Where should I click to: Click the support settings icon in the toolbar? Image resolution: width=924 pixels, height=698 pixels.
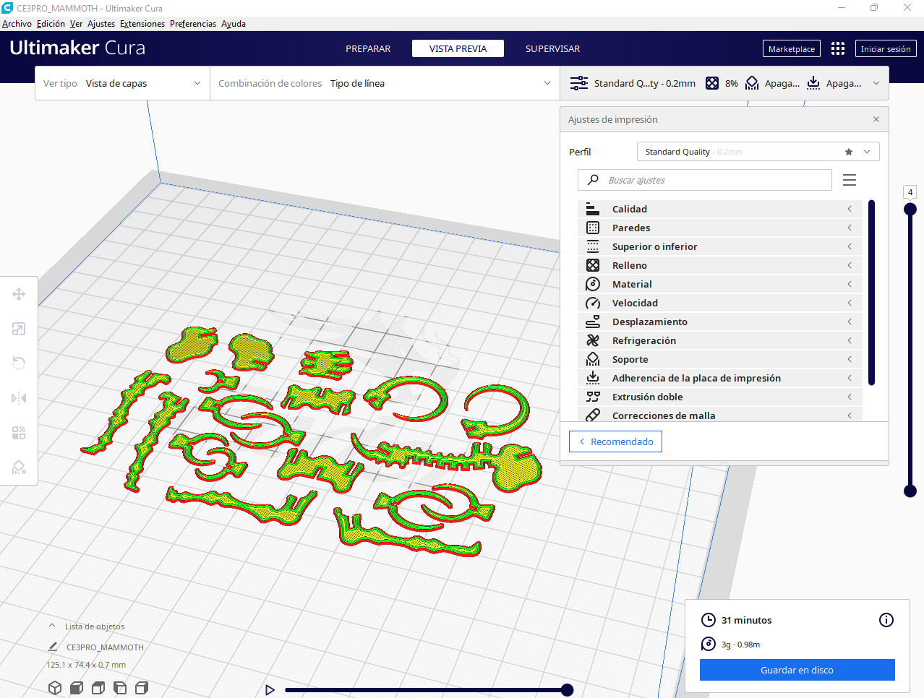click(752, 83)
